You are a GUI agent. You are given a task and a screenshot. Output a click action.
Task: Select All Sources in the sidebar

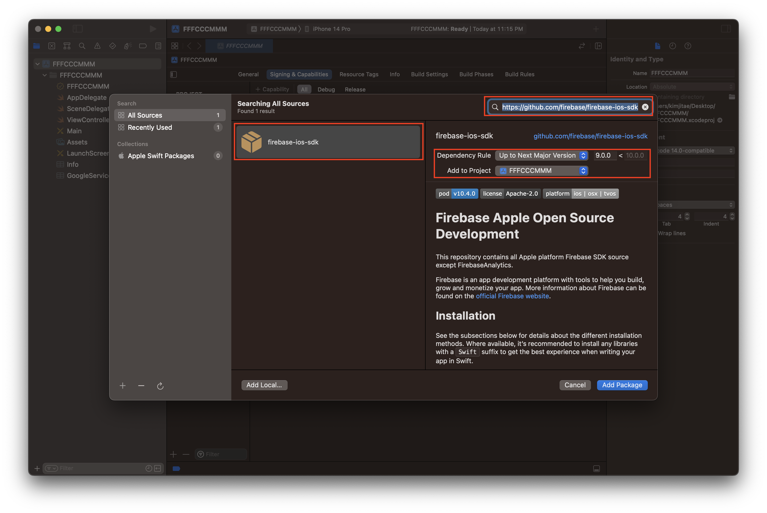pyautogui.click(x=170, y=115)
